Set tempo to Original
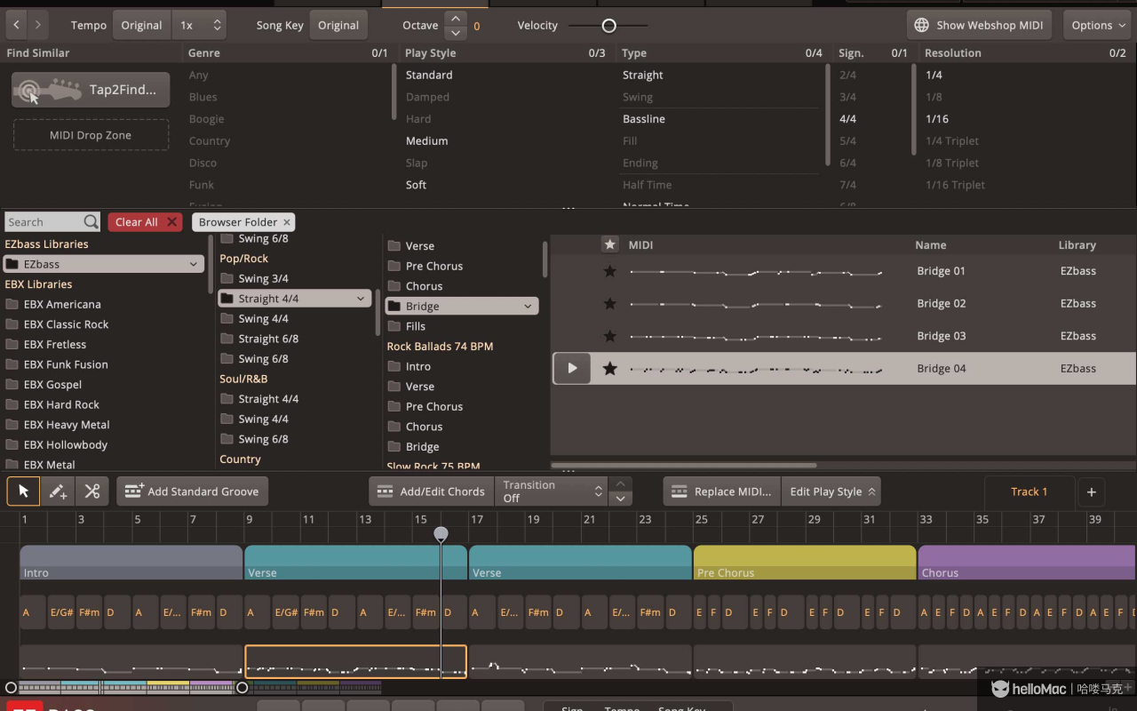 pos(142,25)
